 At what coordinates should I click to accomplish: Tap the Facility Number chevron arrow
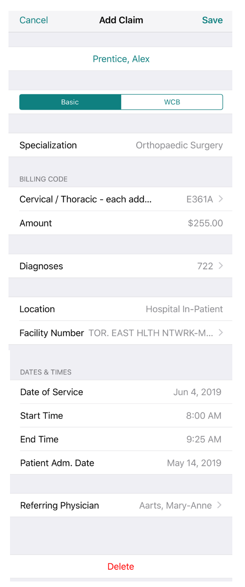221,333
